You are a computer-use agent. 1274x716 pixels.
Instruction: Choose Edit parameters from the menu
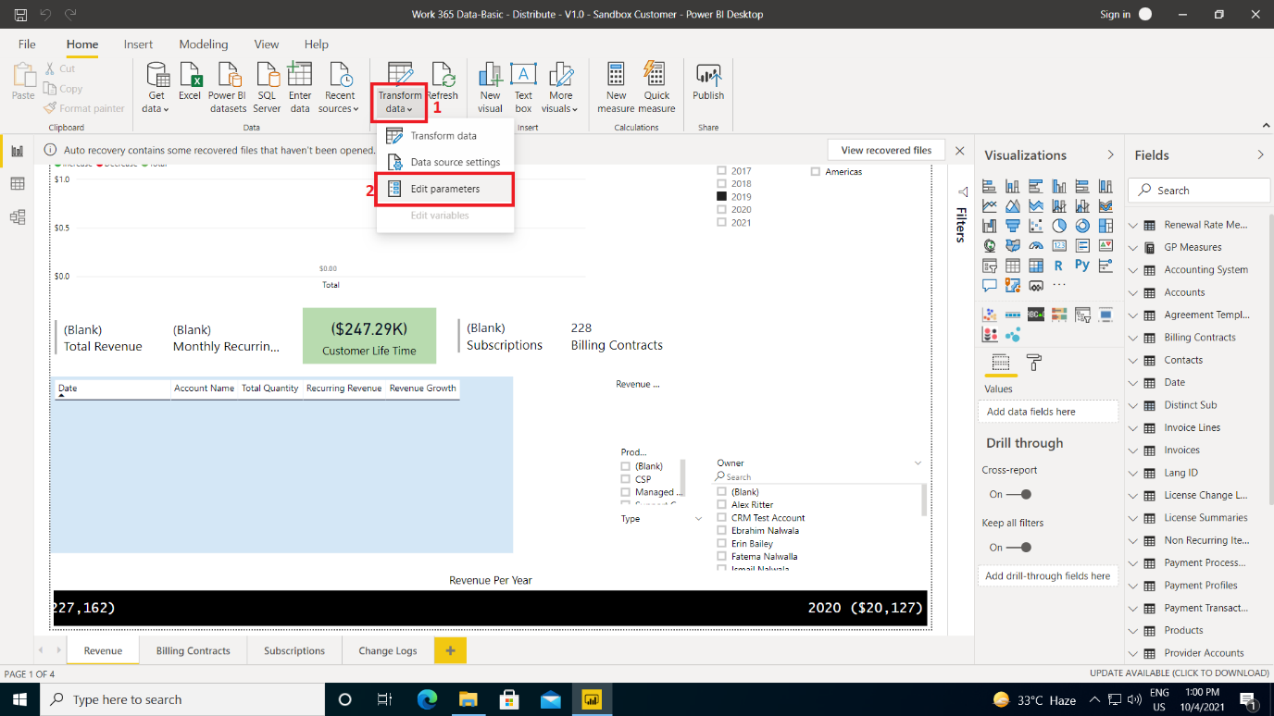(444, 189)
